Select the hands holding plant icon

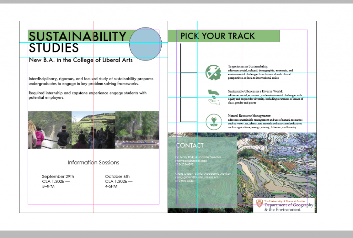(214, 97)
